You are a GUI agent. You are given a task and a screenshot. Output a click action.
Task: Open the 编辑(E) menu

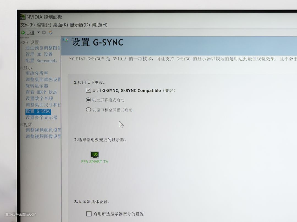pyautogui.click(x=44, y=25)
